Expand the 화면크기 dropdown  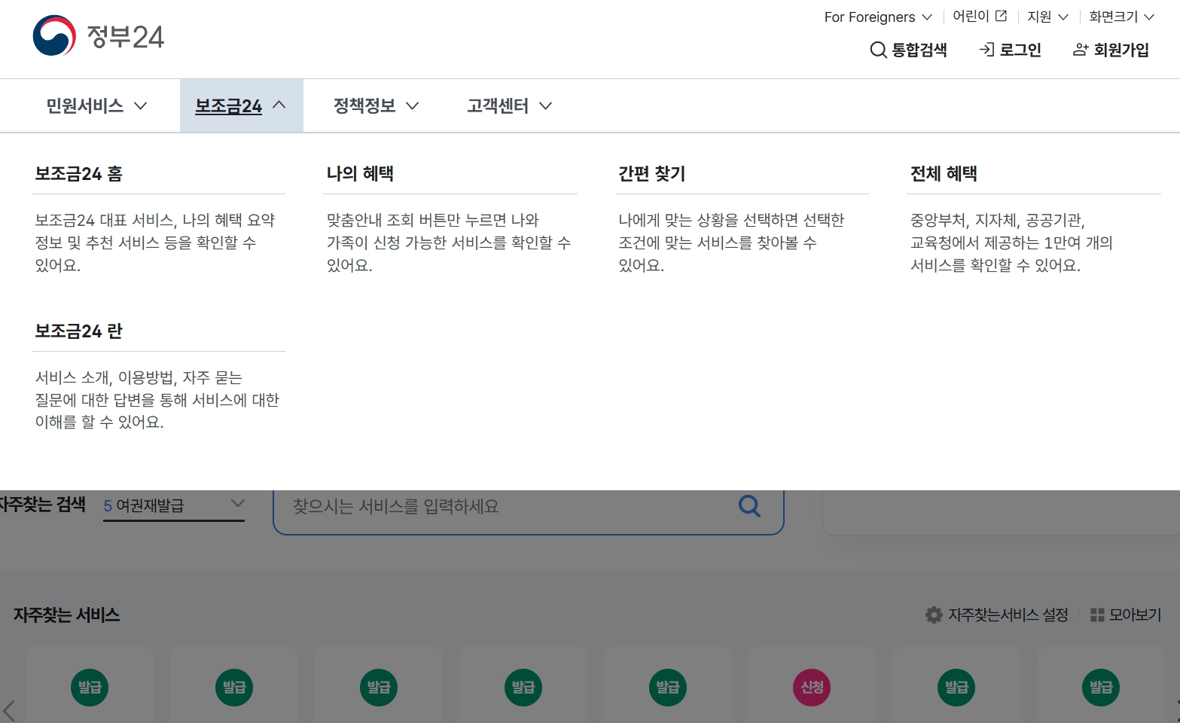point(1121,17)
